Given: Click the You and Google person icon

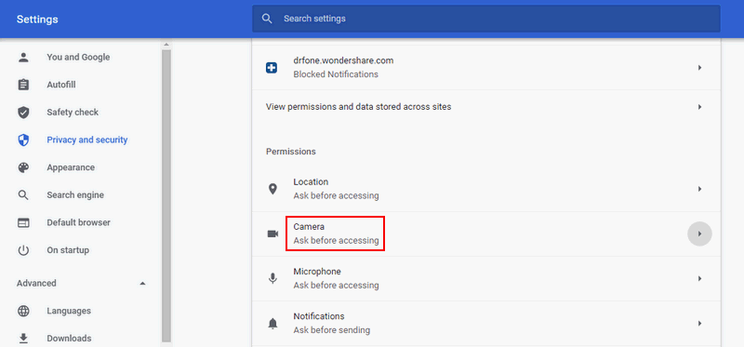Looking at the screenshot, I should (23, 58).
